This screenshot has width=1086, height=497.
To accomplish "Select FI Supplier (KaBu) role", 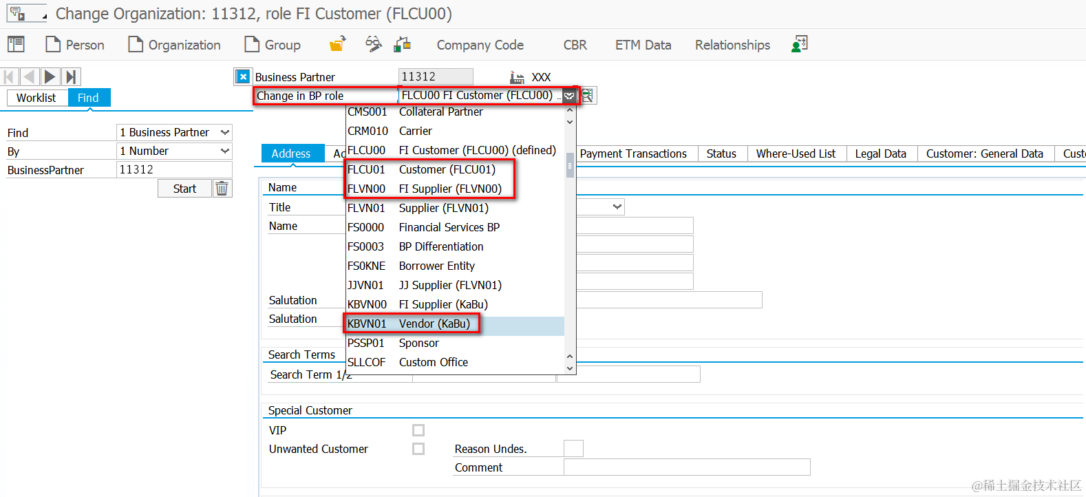I will [455, 304].
